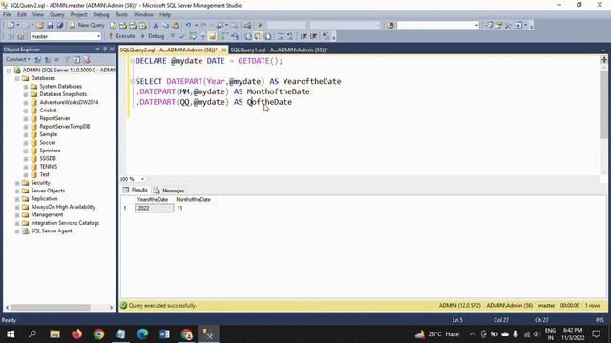Click the Filter icon in Object Explorer
The image size is (611, 343).
67,59
